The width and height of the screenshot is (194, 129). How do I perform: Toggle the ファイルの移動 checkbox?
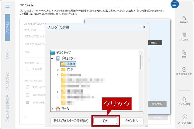point(27,102)
